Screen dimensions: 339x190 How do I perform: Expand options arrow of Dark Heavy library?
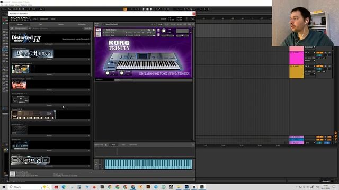(89, 59)
